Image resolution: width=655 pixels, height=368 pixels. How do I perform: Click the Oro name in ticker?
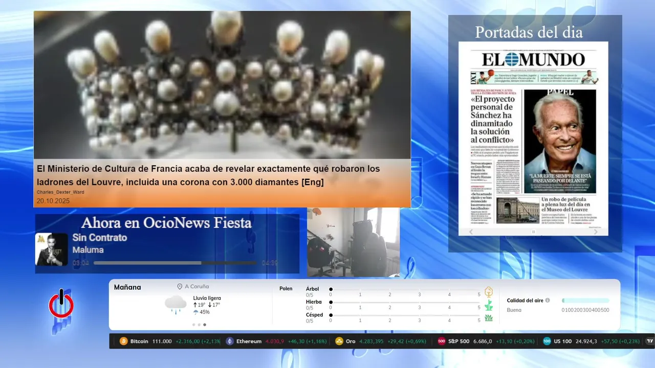click(x=351, y=341)
